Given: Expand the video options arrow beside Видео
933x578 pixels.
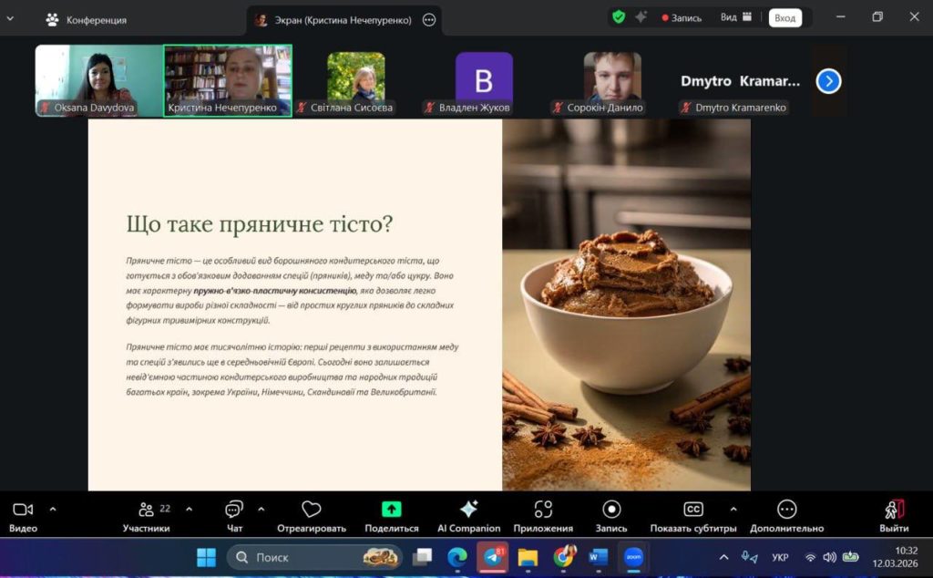Looking at the screenshot, I should [x=53, y=509].
